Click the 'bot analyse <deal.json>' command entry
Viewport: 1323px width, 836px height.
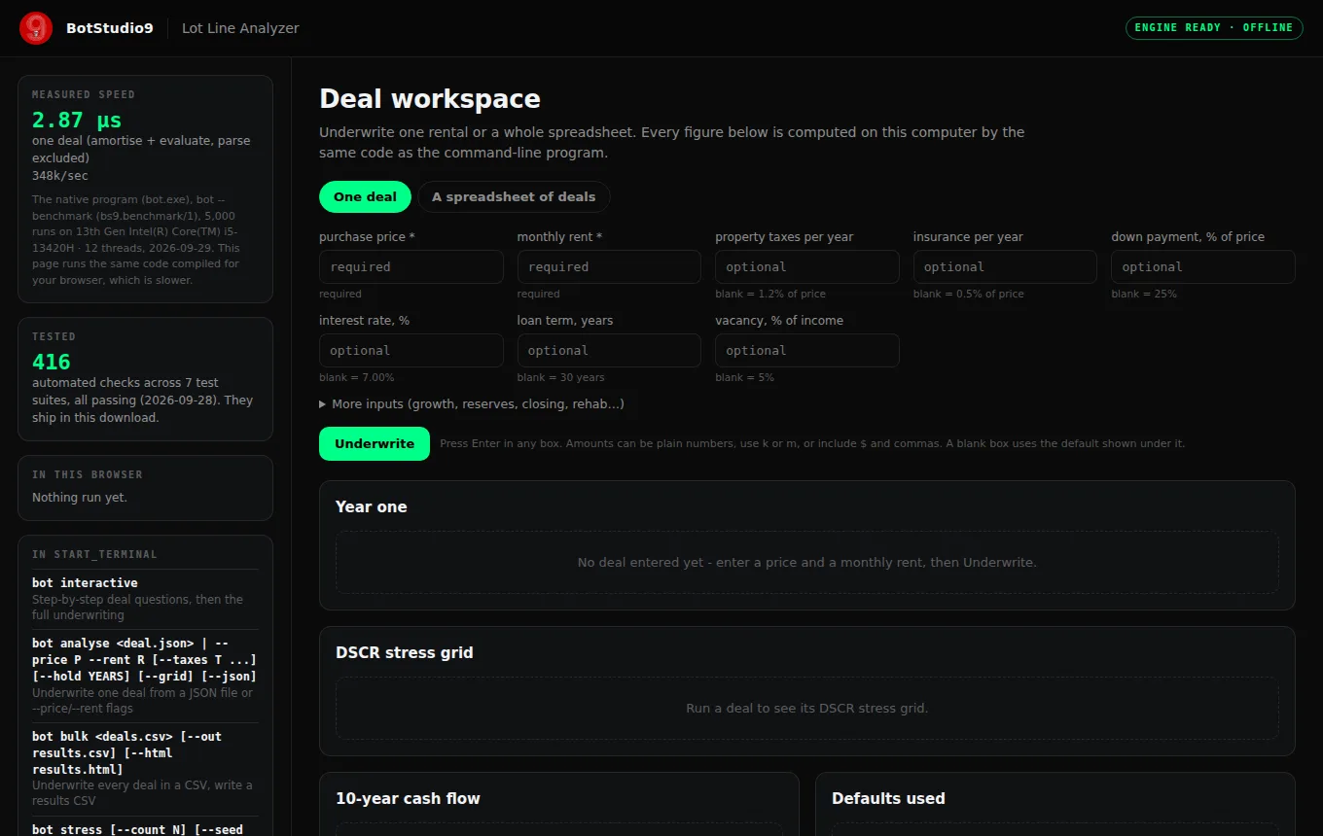coord(145,676)
